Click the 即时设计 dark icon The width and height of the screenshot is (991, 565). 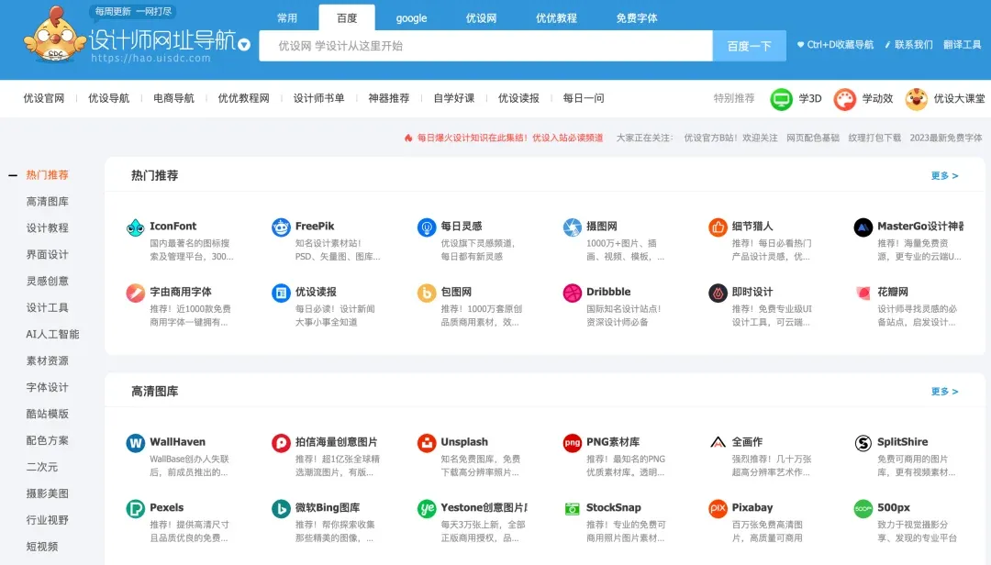pyautogui.click(x=718, y=293)
